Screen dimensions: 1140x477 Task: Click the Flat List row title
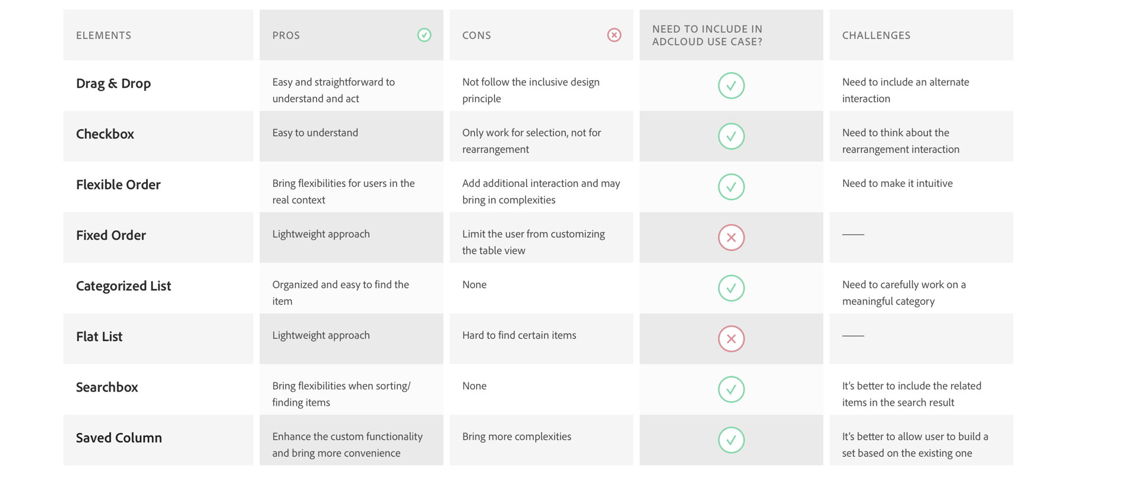99,336
